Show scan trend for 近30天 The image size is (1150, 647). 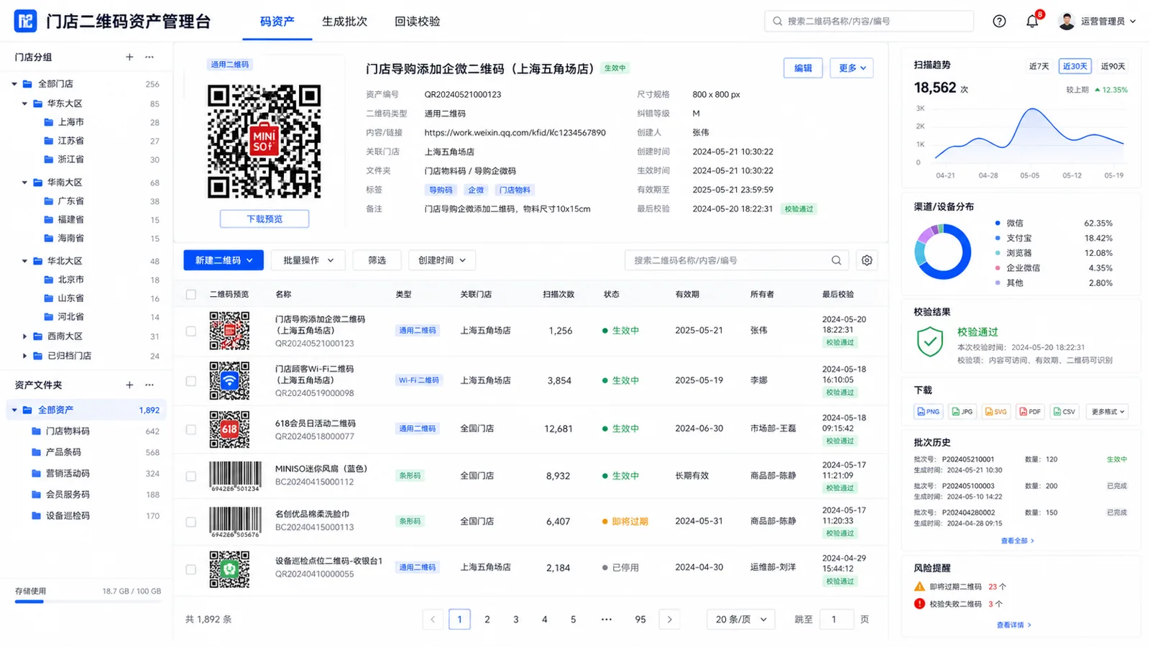coord(1075,66)
